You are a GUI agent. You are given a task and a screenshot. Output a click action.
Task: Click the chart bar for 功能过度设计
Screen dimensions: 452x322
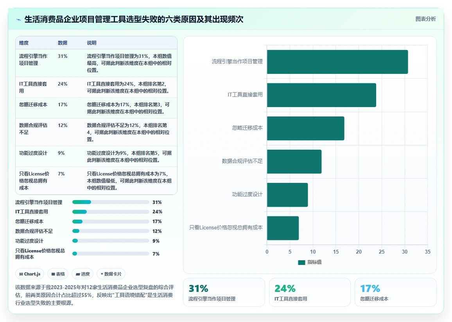(x=287, y=195)
